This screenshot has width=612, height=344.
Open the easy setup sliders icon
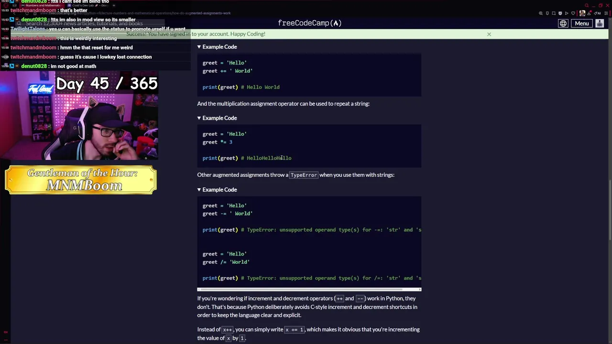606,13
